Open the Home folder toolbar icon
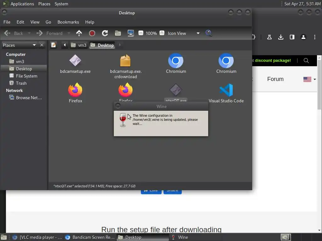This screenshot has height=241, width=322. tap(118, 33)
